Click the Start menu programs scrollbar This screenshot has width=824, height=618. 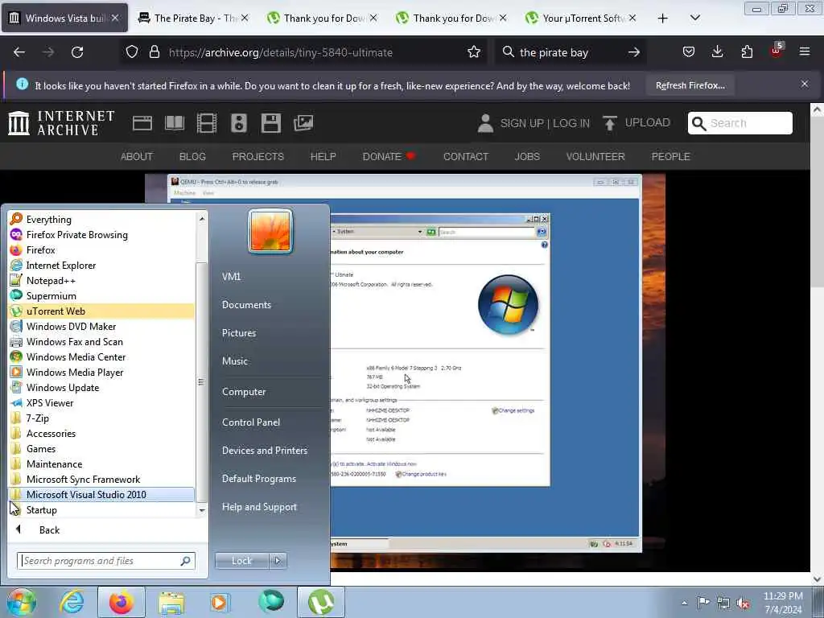point(201,381)
